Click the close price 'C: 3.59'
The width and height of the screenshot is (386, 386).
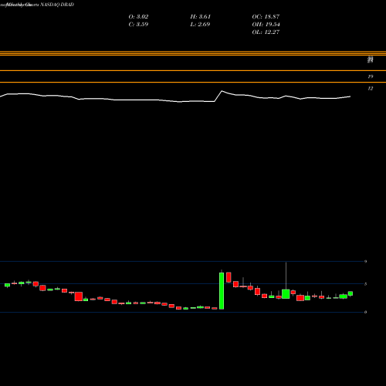click(138, 25)
